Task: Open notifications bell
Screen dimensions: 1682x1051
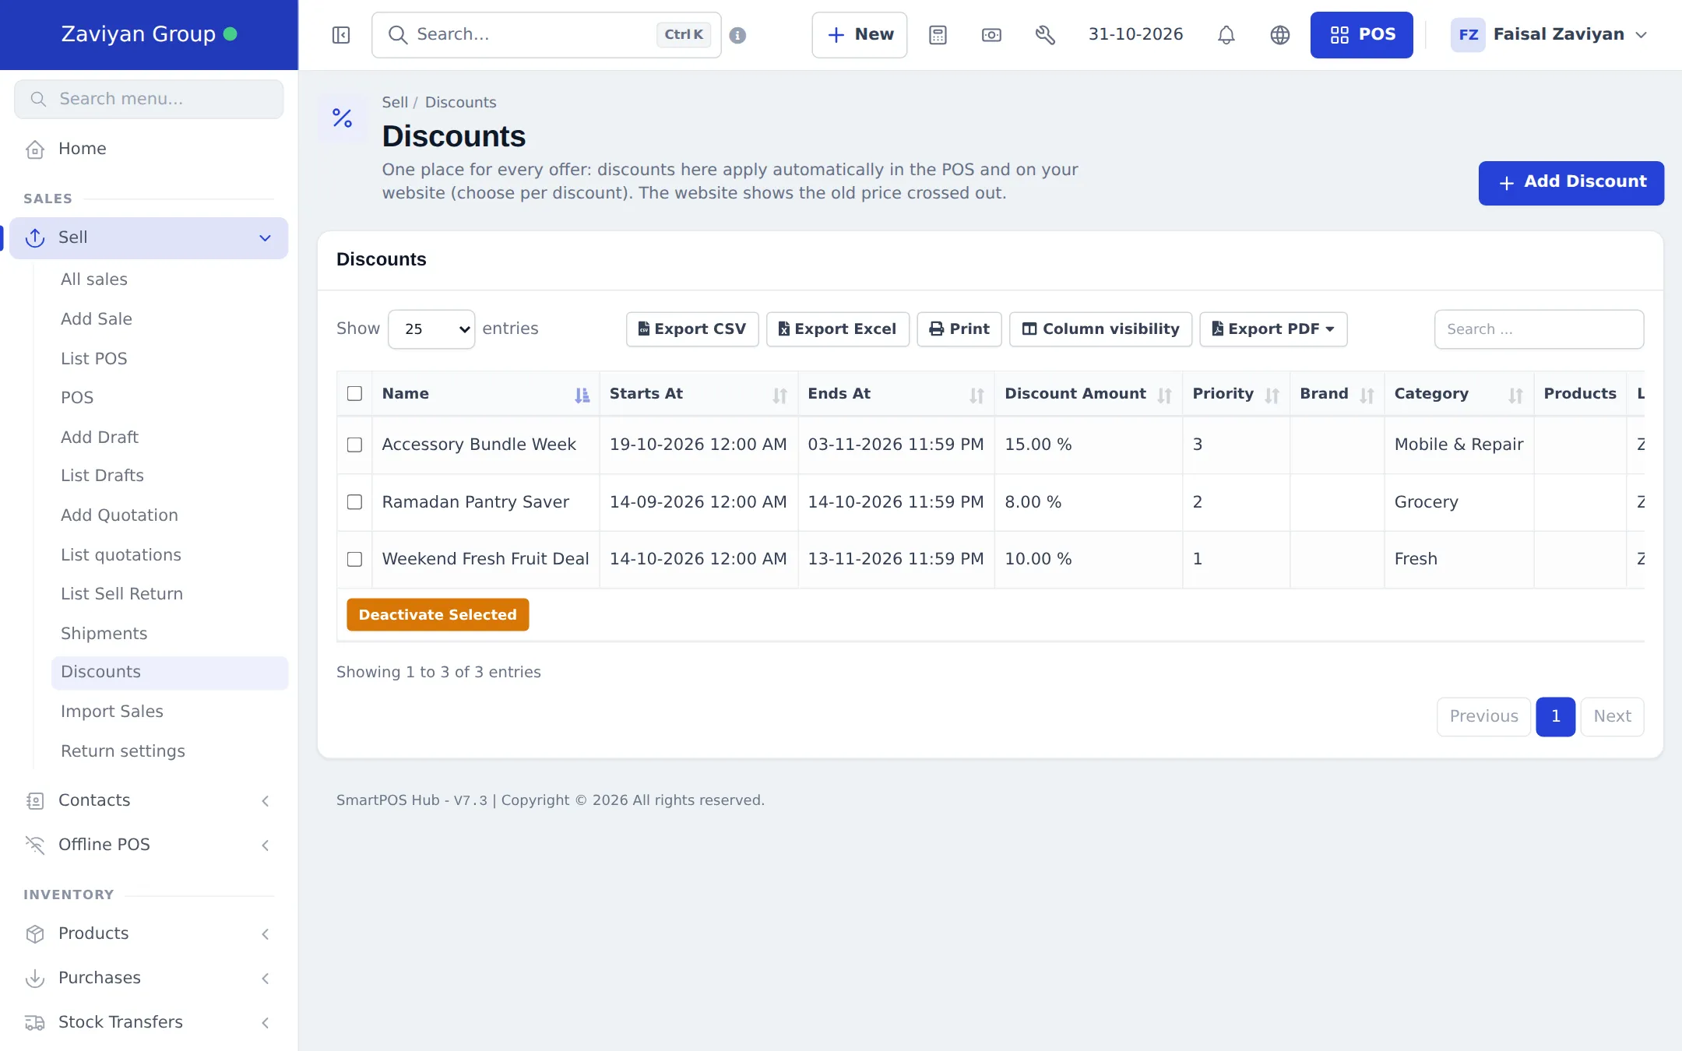Action: coord(1226,35)
